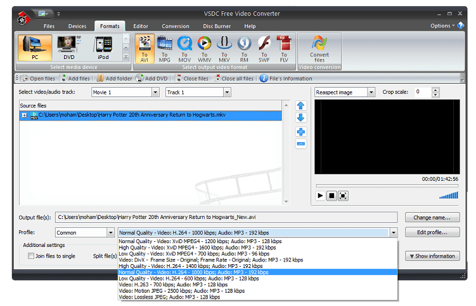Click the help diamond icon near Options
Screen dimensions: 476x306
[461, 25]
